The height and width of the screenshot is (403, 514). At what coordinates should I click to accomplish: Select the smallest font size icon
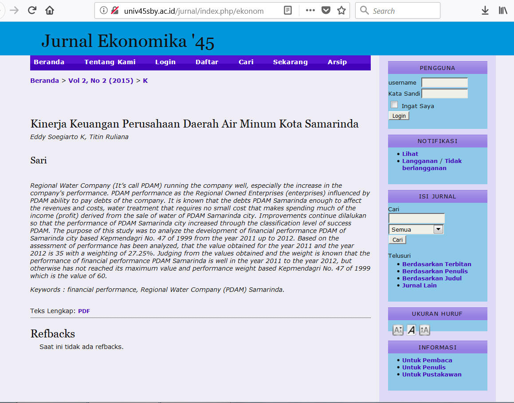coord(398,330)
